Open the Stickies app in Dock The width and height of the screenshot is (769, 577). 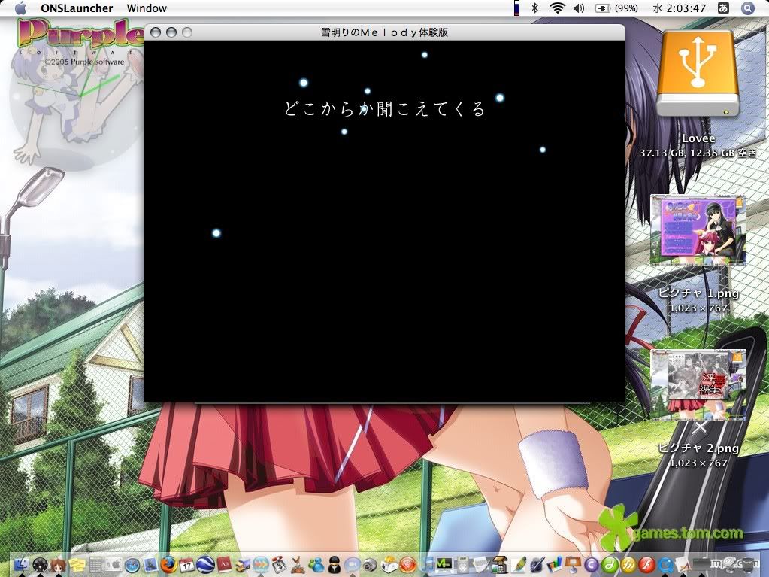[77, 565]
